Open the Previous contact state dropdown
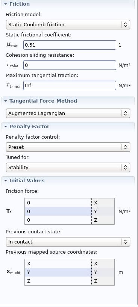Image resolution: width=138 pixels, height=307 pixels. [68, 242]
